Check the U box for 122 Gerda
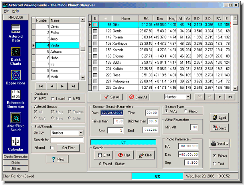The image size is (245, 186). coord(95,31)
